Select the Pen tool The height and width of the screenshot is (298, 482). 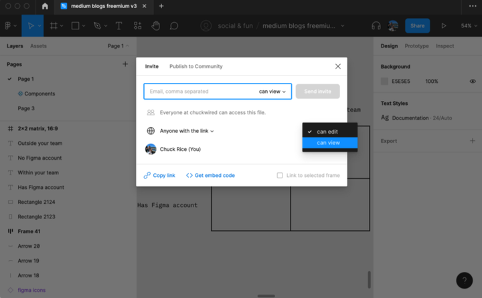pyautogui.click(x=98, y=26)
